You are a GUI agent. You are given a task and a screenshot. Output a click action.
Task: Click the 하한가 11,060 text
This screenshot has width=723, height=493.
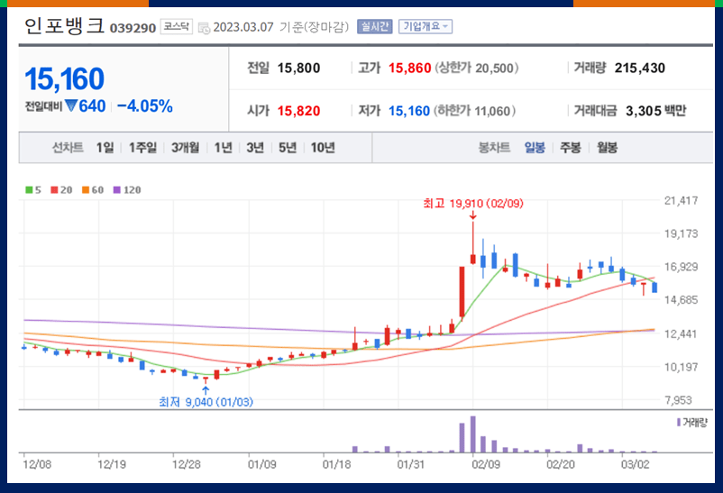click(x=474, y=111)
